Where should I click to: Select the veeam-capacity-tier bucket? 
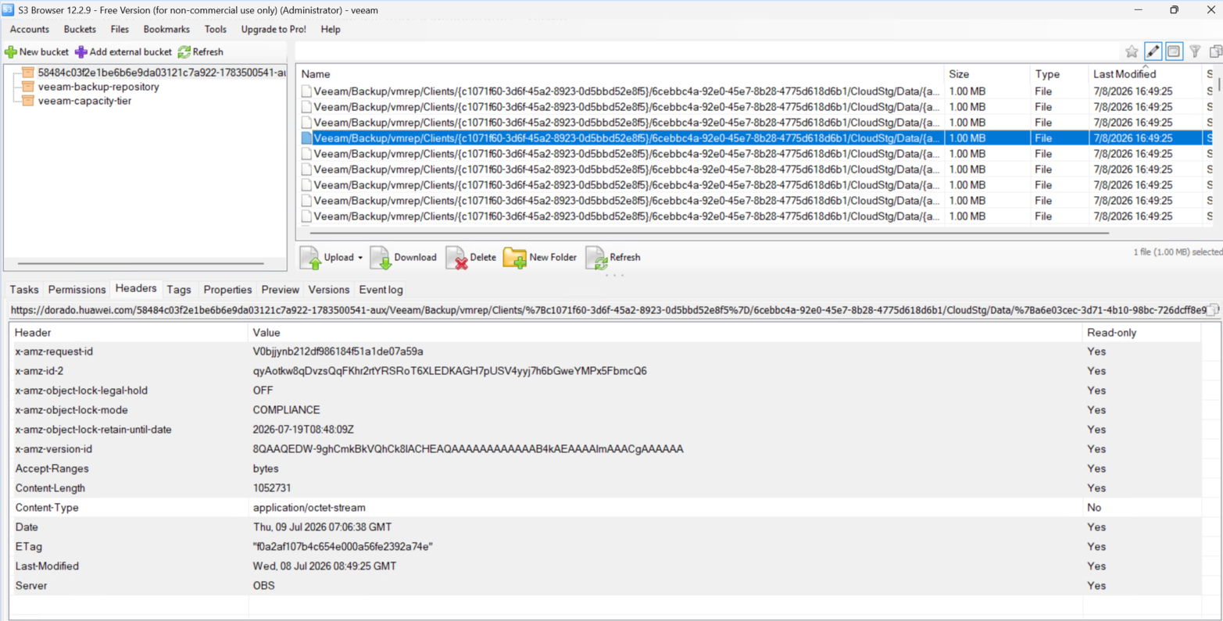coord(84,101)
